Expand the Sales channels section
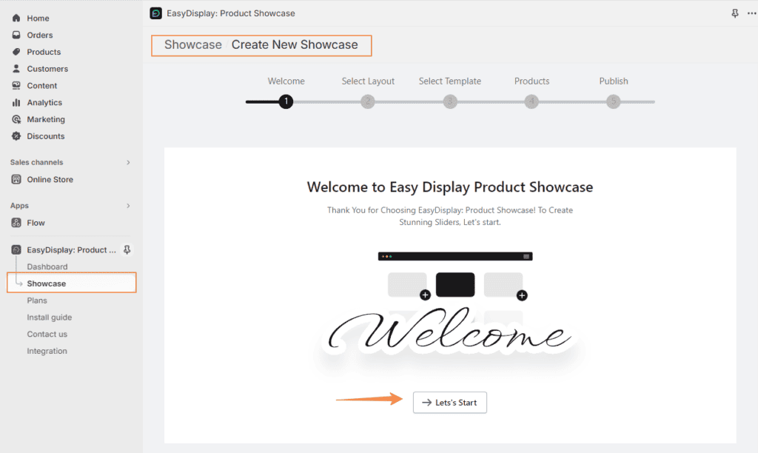 (128, 162)
